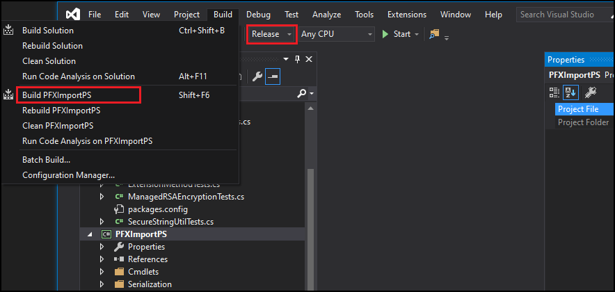Open the Edit menu

point(122,15)
